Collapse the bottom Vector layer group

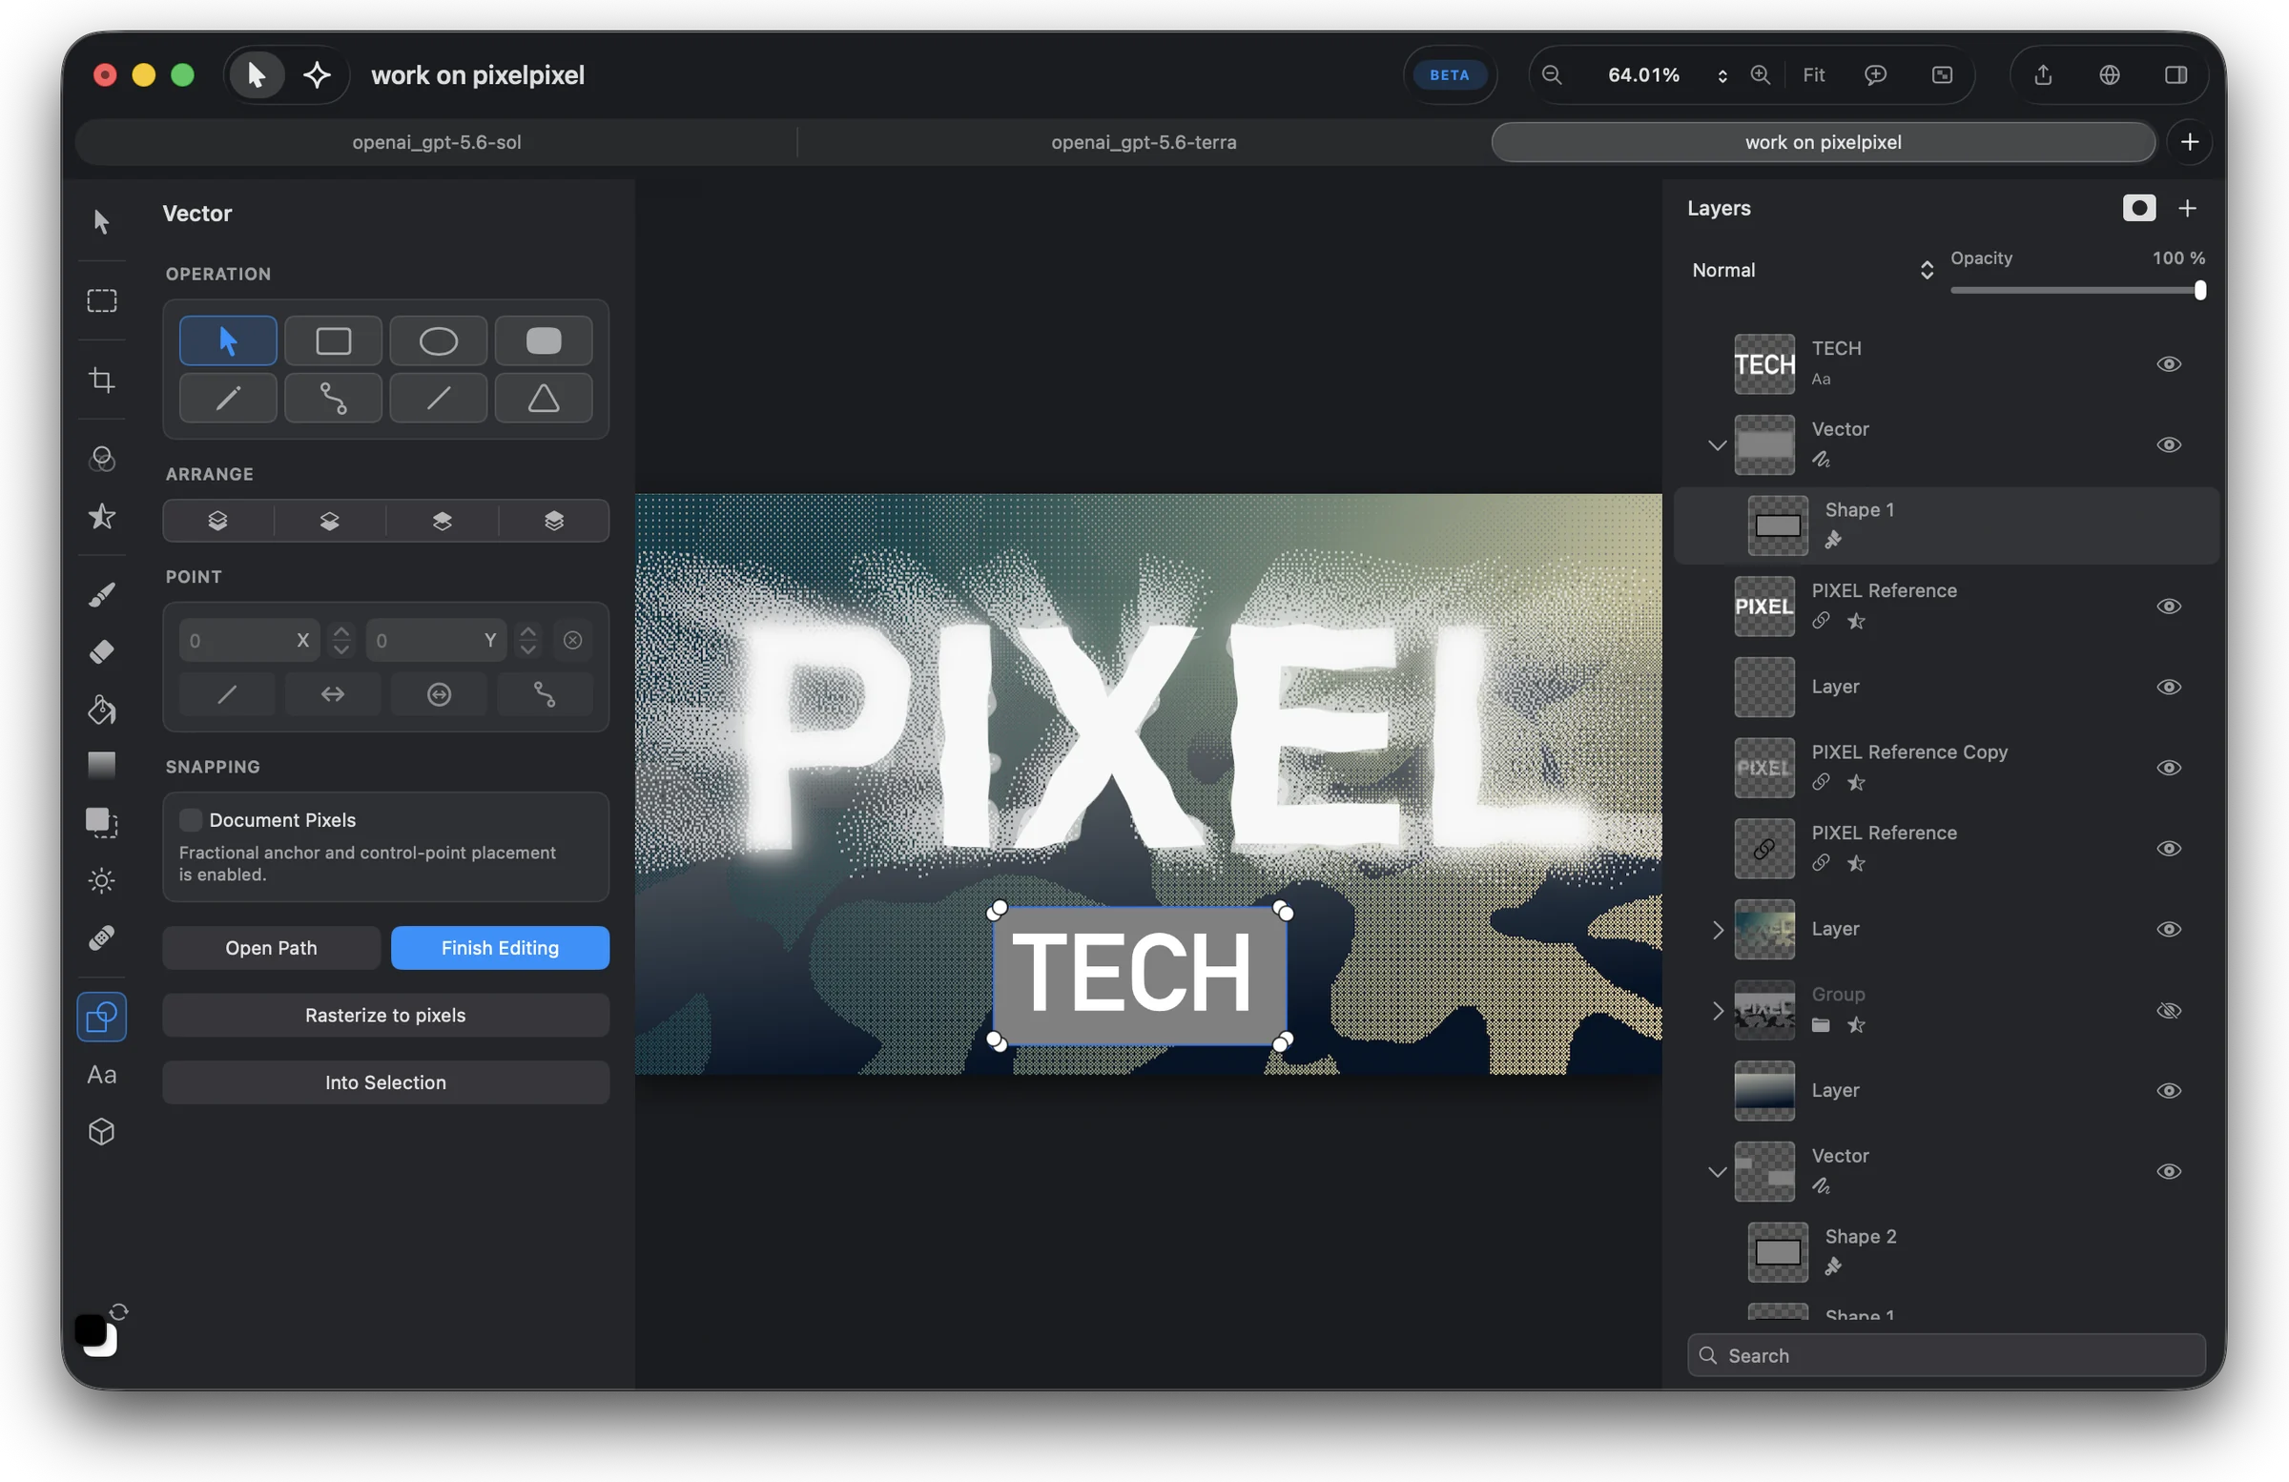click(x=1717, y=1172)
